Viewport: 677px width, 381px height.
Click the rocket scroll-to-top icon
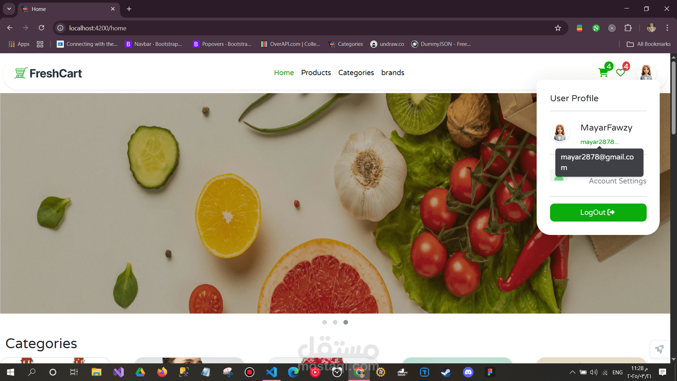click(659, 349)
